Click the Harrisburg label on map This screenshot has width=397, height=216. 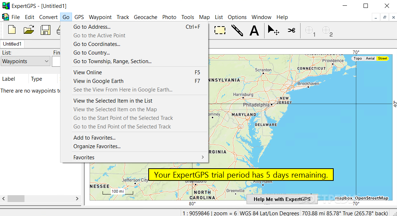click(243, 94)
